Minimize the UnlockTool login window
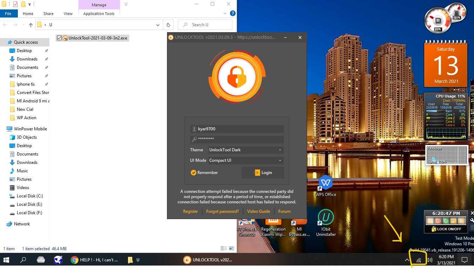The width and height of the screenshot is (474, 268). 286,37
